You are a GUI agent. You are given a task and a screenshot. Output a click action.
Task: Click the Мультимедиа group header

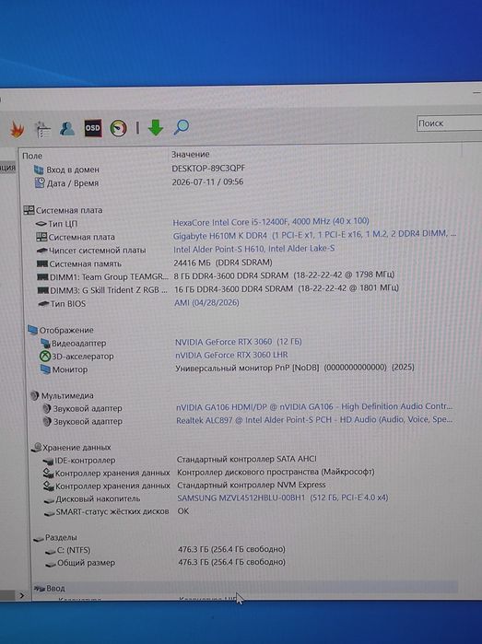(x=62, y=395)
